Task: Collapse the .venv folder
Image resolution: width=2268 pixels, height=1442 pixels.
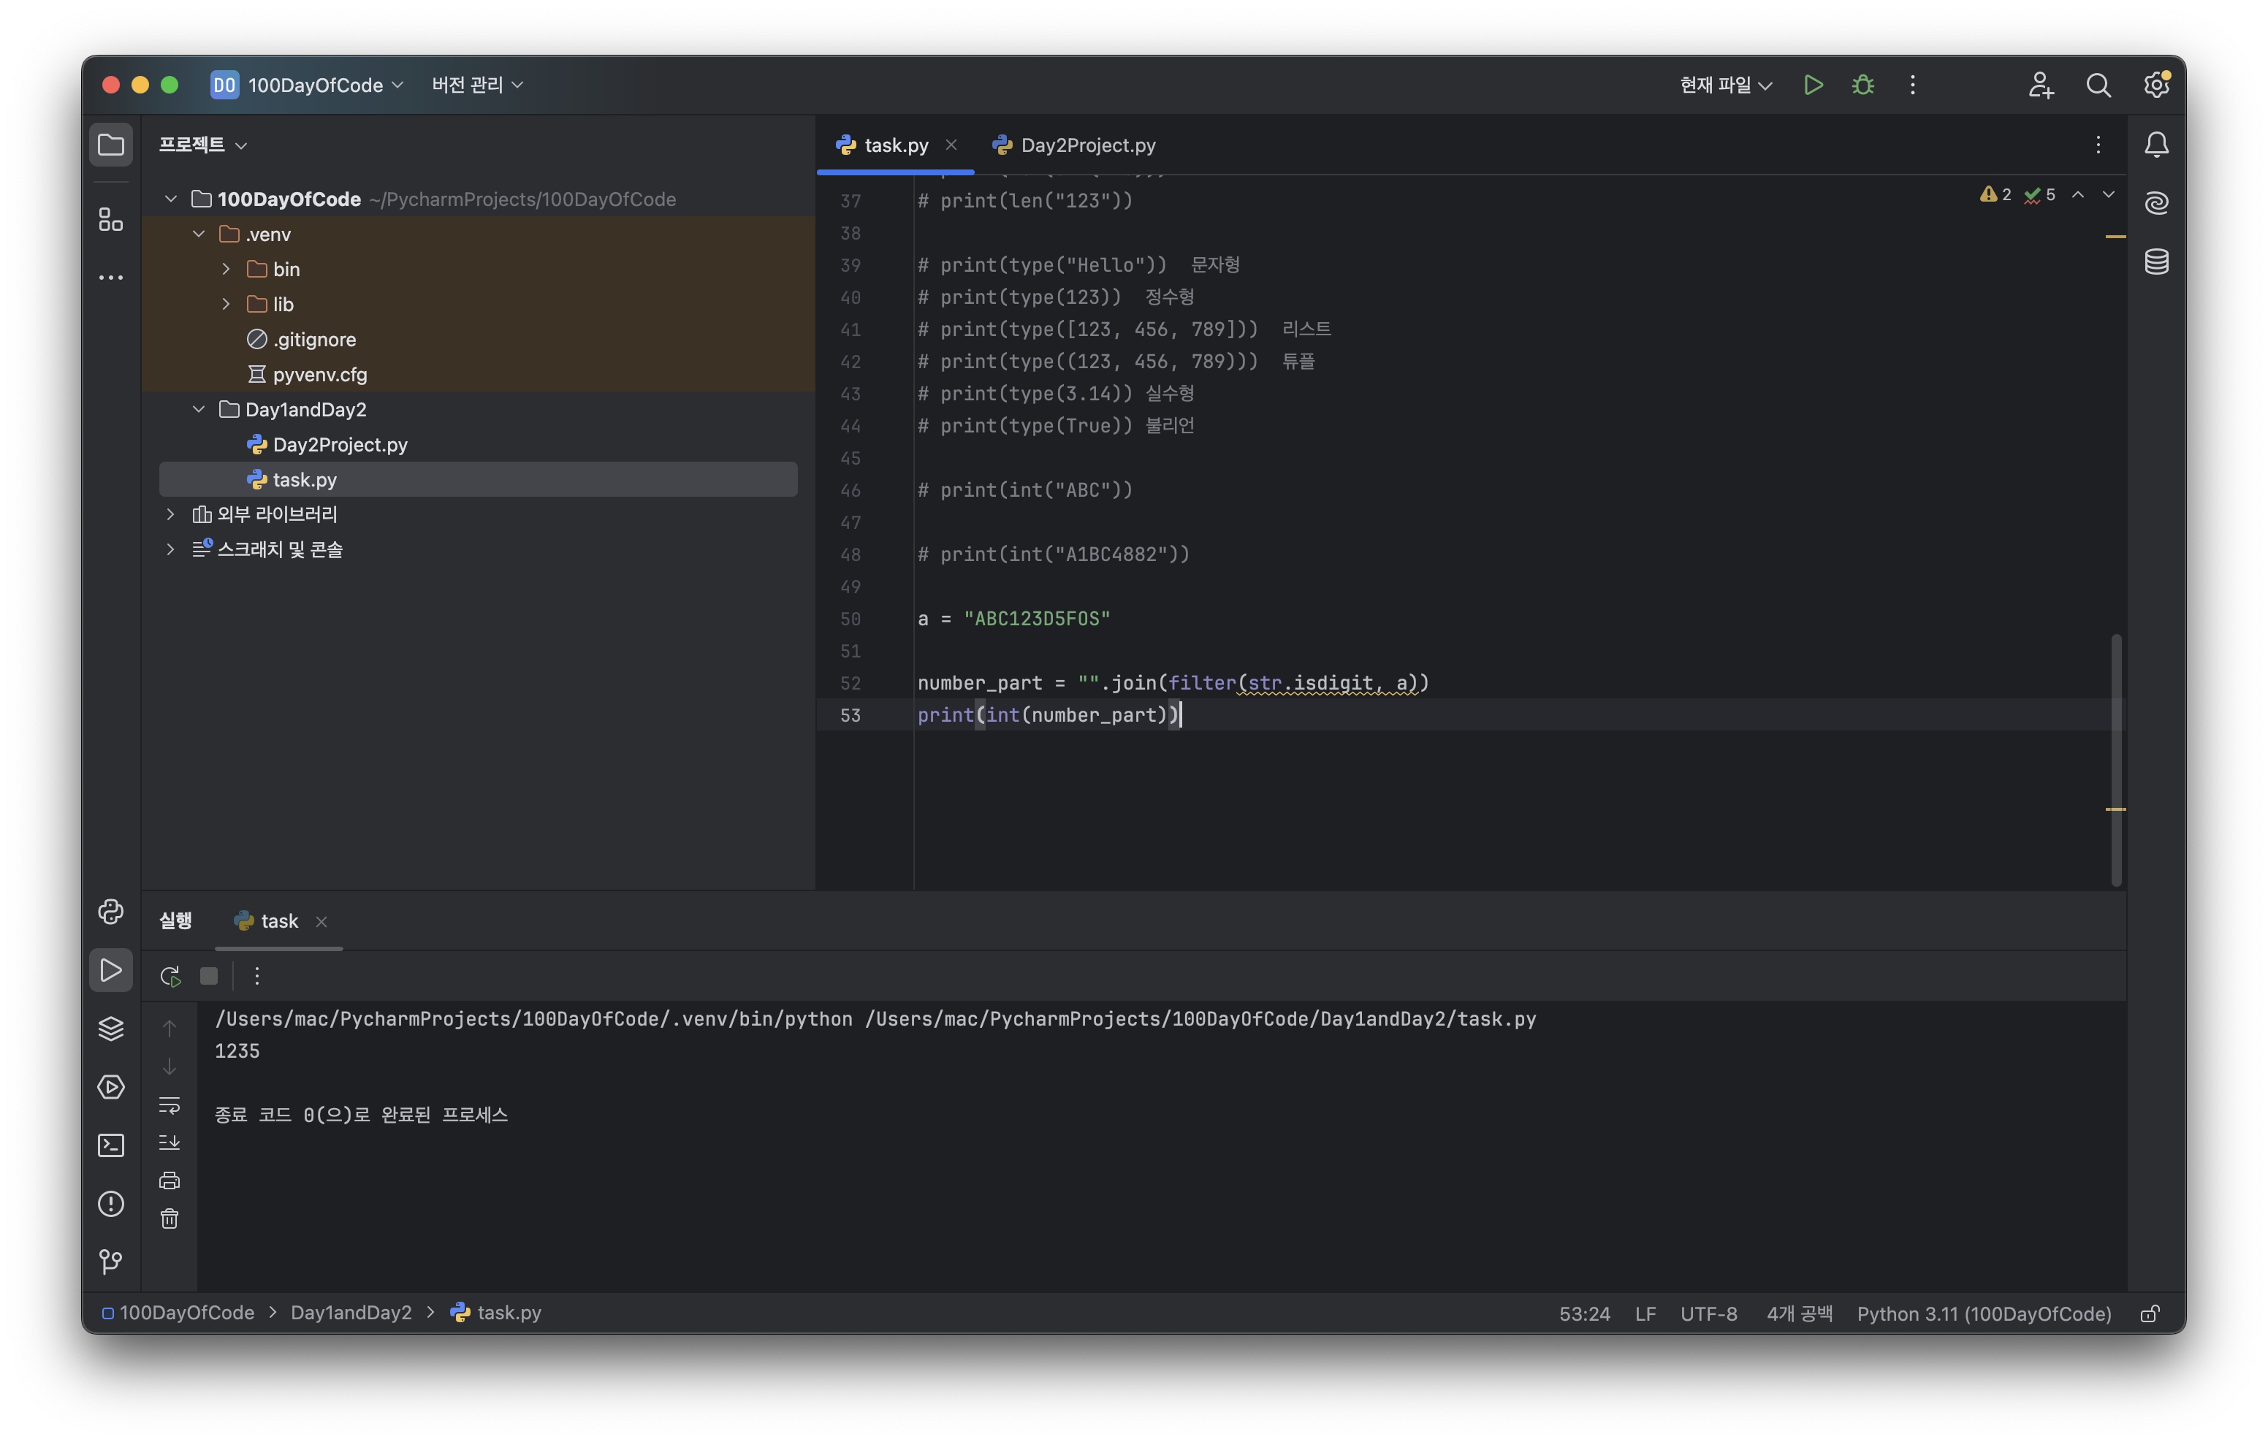Action: pyautogui.click(x=199, y=234)
